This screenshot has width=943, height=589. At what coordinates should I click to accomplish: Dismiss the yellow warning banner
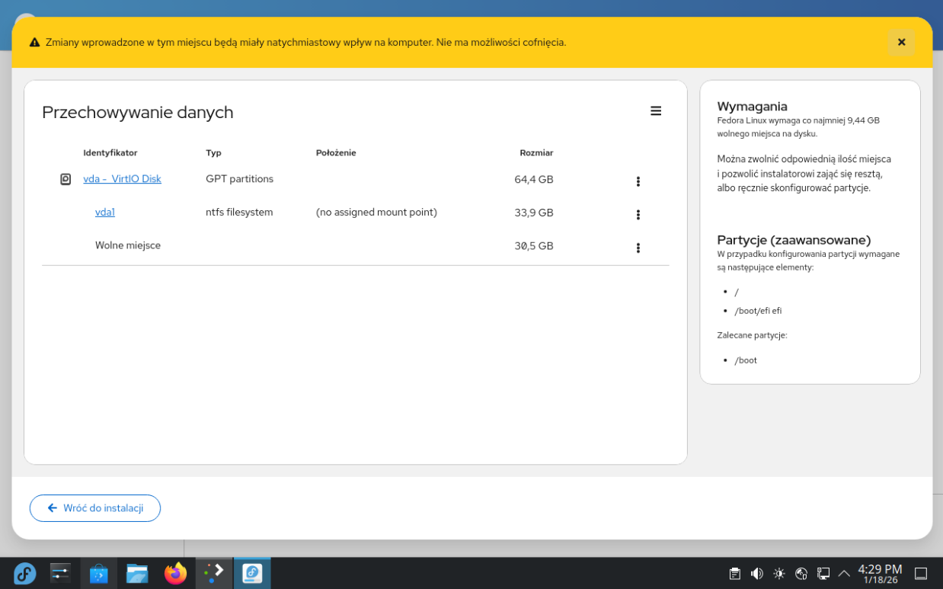click(901, 43)
